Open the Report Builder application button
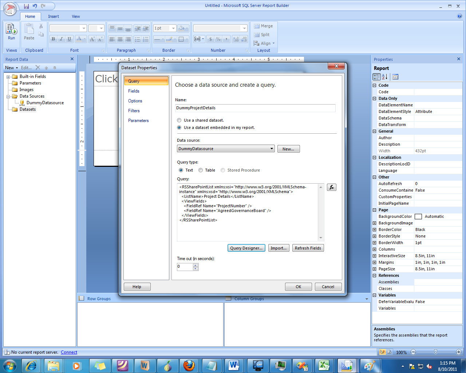 [x=10, y=9]
